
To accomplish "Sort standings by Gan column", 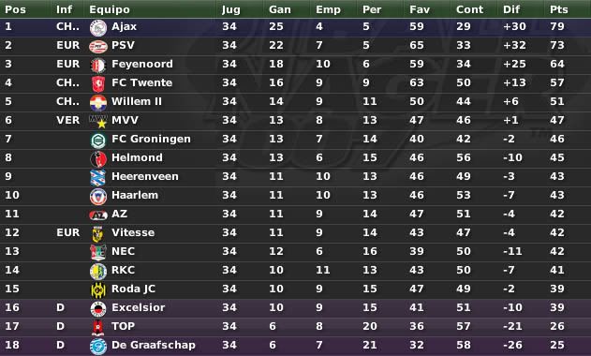I will pyautogui.click(x=280, y=9).
